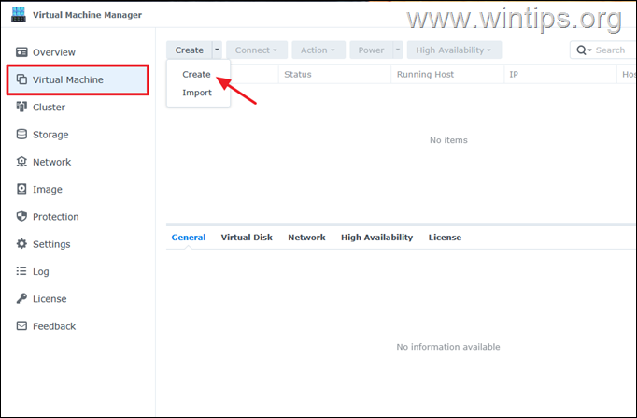Viewport: 637px width, 418px height.
Task: Open the Feedback section
Action: point(54,326)
